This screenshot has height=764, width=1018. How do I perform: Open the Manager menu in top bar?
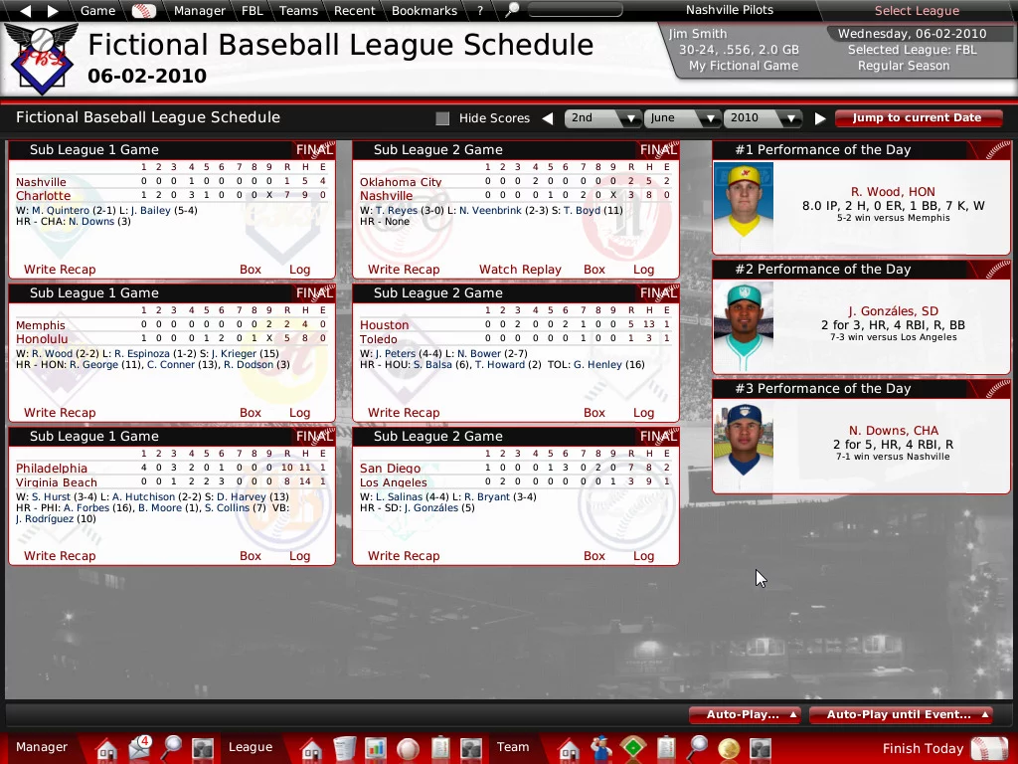coord(199,10)
